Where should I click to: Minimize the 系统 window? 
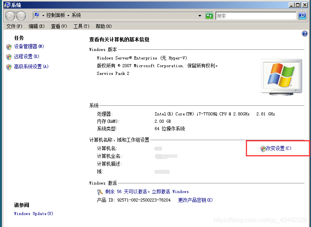pos(291,5)
